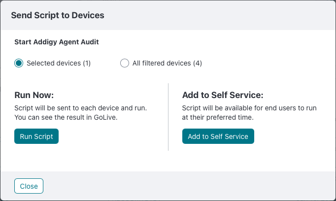The image size is (336, 201).
Task: Click the word GoLive in the description
Action: (105, 117)
